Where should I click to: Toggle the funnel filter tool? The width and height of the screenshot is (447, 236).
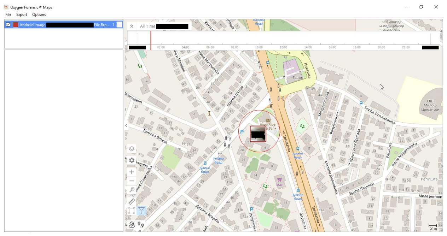(x=141, y=211)
